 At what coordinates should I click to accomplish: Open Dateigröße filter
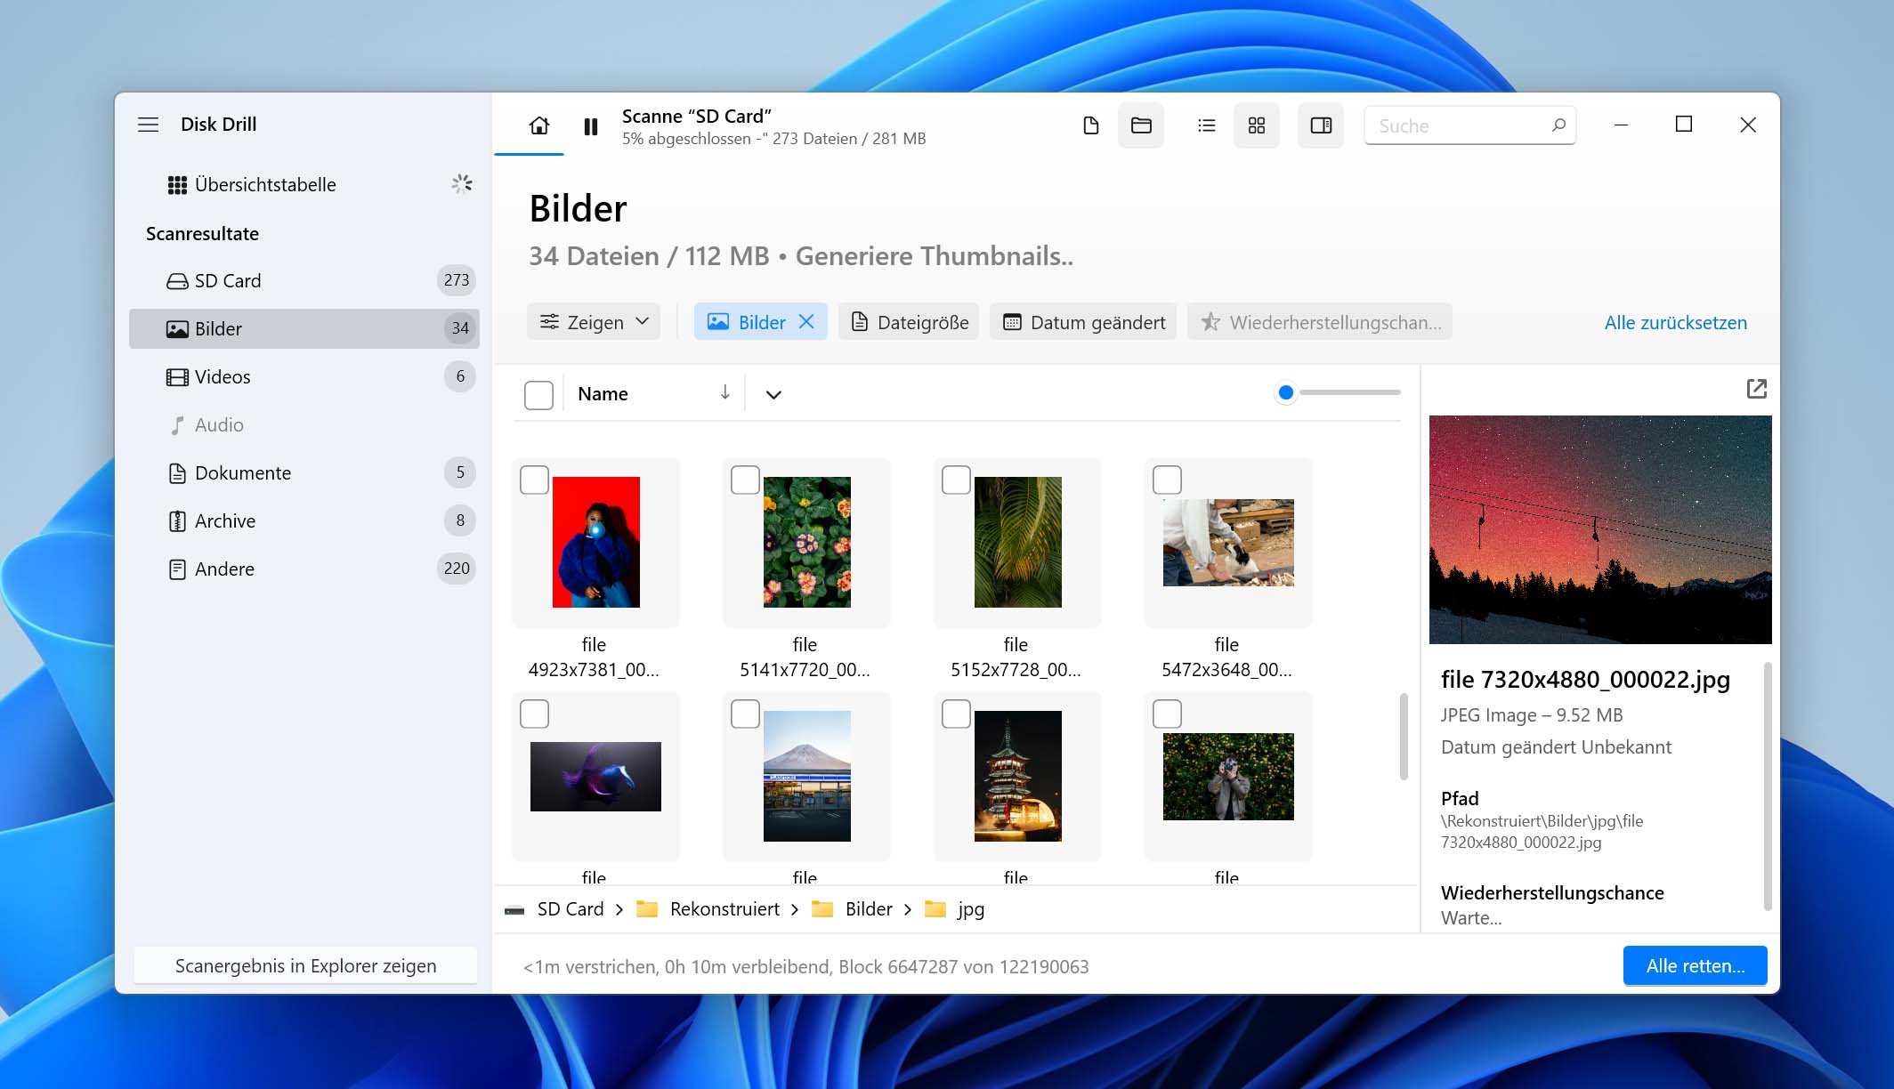909,321
